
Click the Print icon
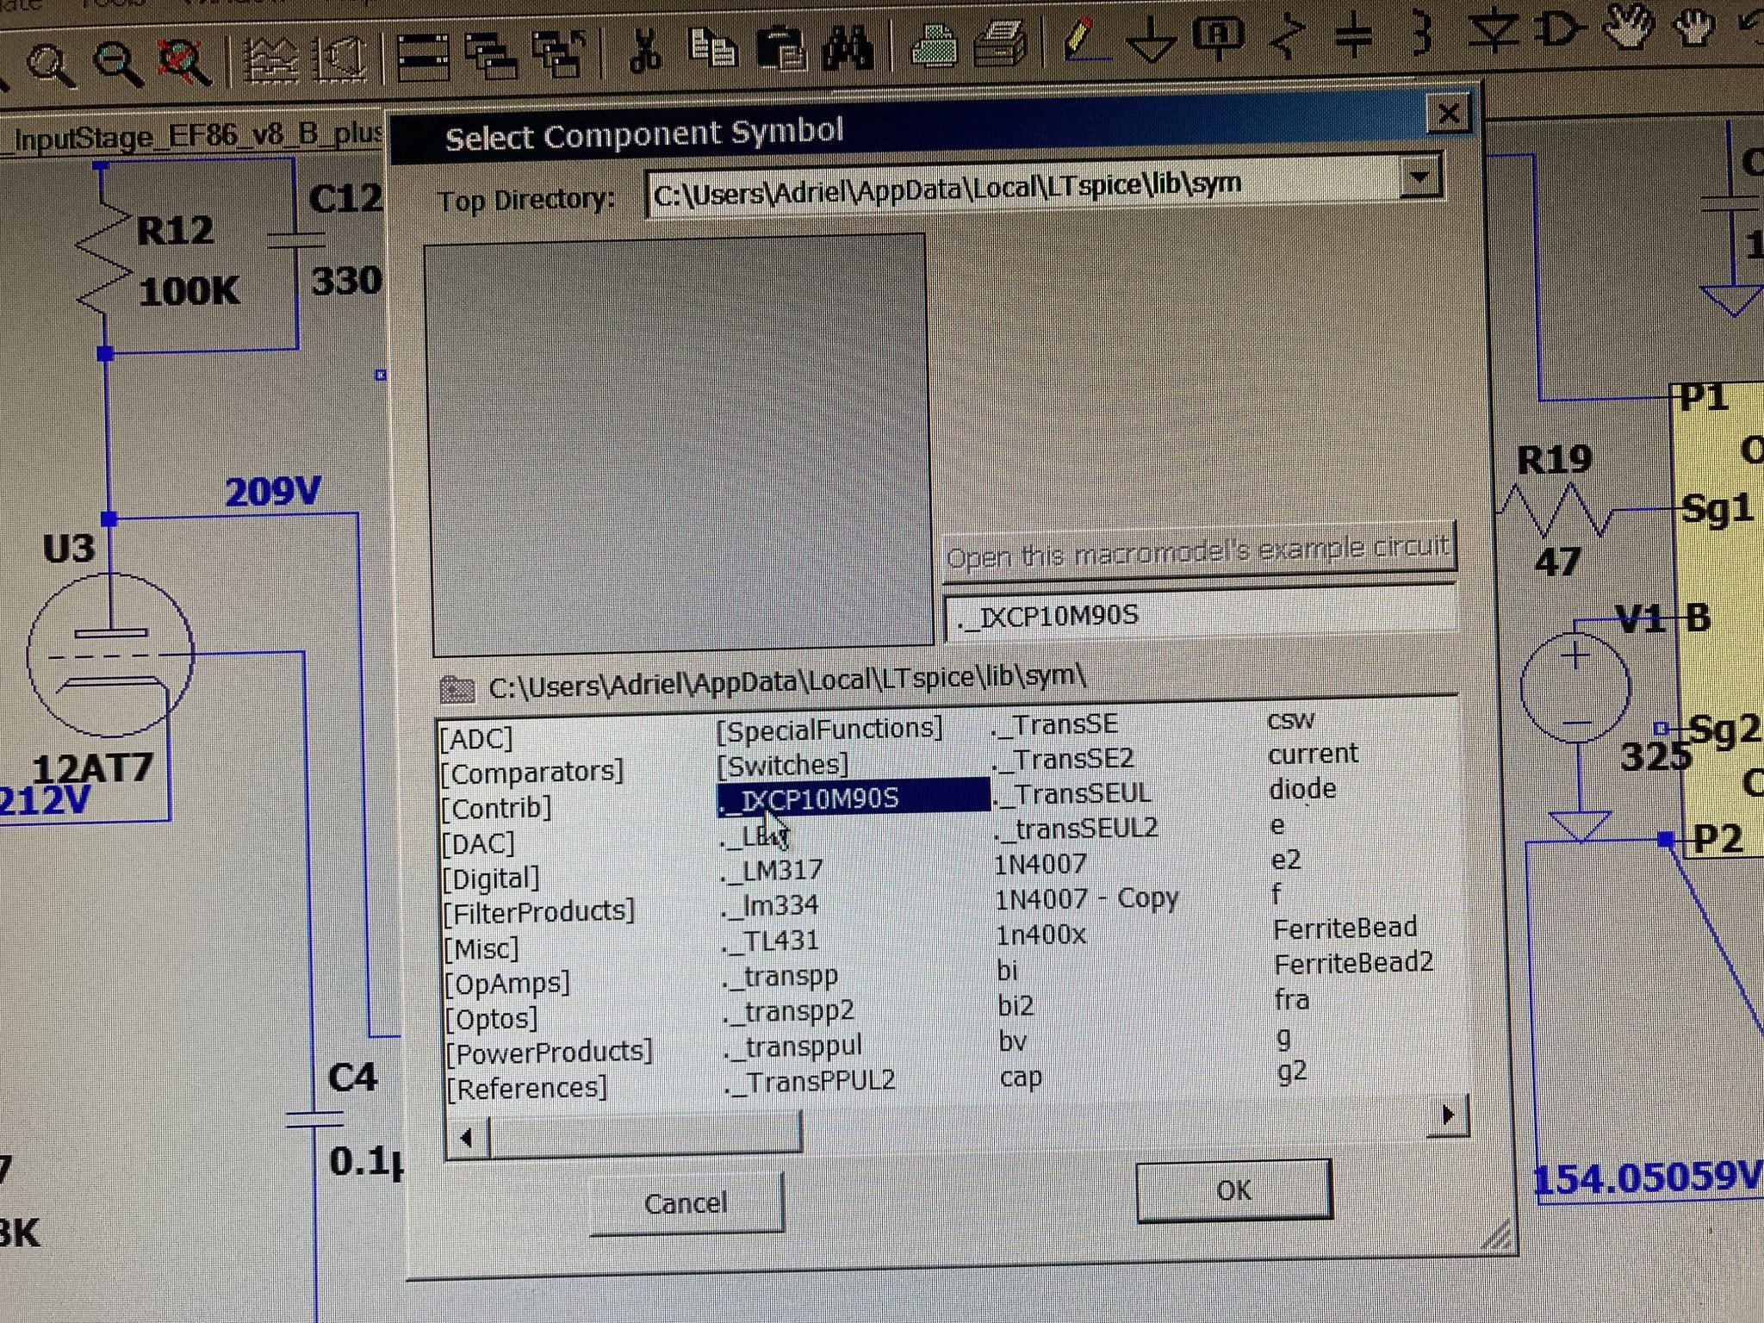coord(1000,43)
